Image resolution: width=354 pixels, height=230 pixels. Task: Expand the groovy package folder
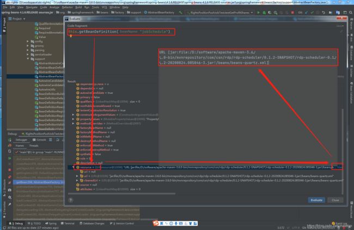point(28,46)
